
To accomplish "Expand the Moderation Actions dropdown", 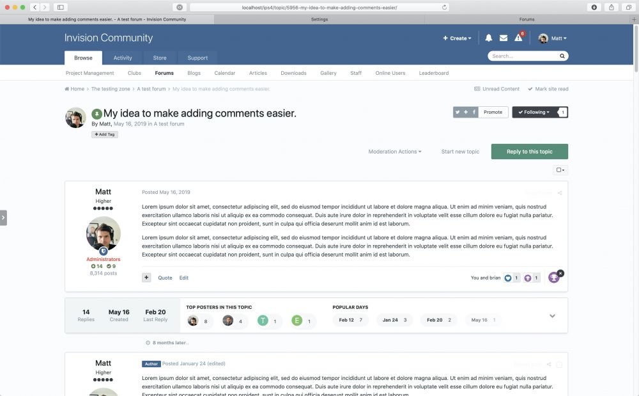I will tap(394, 152).
